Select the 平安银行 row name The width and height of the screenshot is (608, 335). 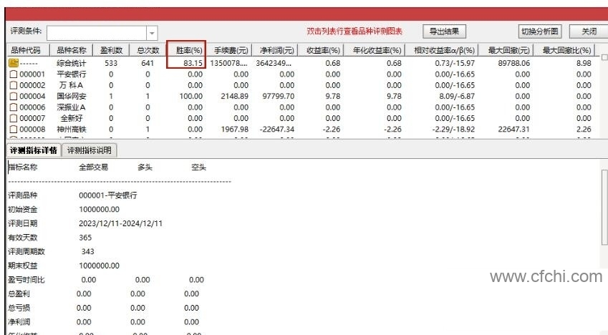tap(72, 74)
